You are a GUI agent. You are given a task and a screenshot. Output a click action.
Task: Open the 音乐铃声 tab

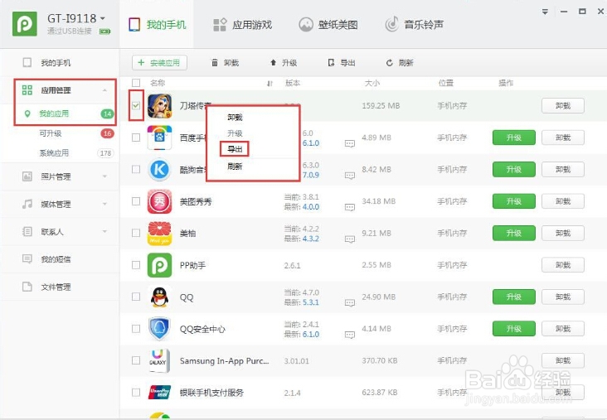[x=415, y=25]
